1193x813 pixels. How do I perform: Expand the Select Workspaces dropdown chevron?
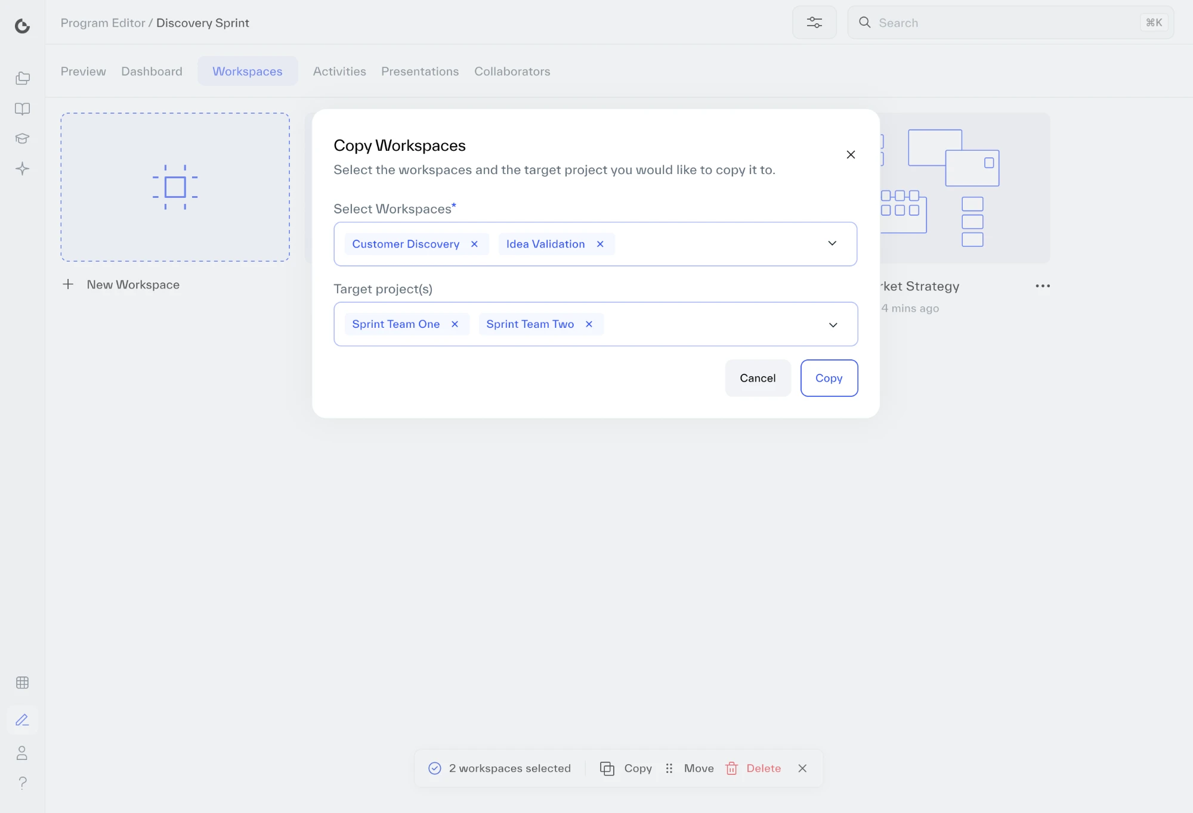click(832, 243)
